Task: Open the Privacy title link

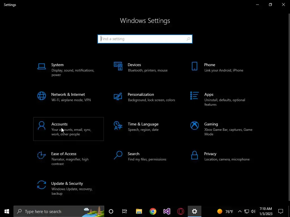Action: pos(210,154)
